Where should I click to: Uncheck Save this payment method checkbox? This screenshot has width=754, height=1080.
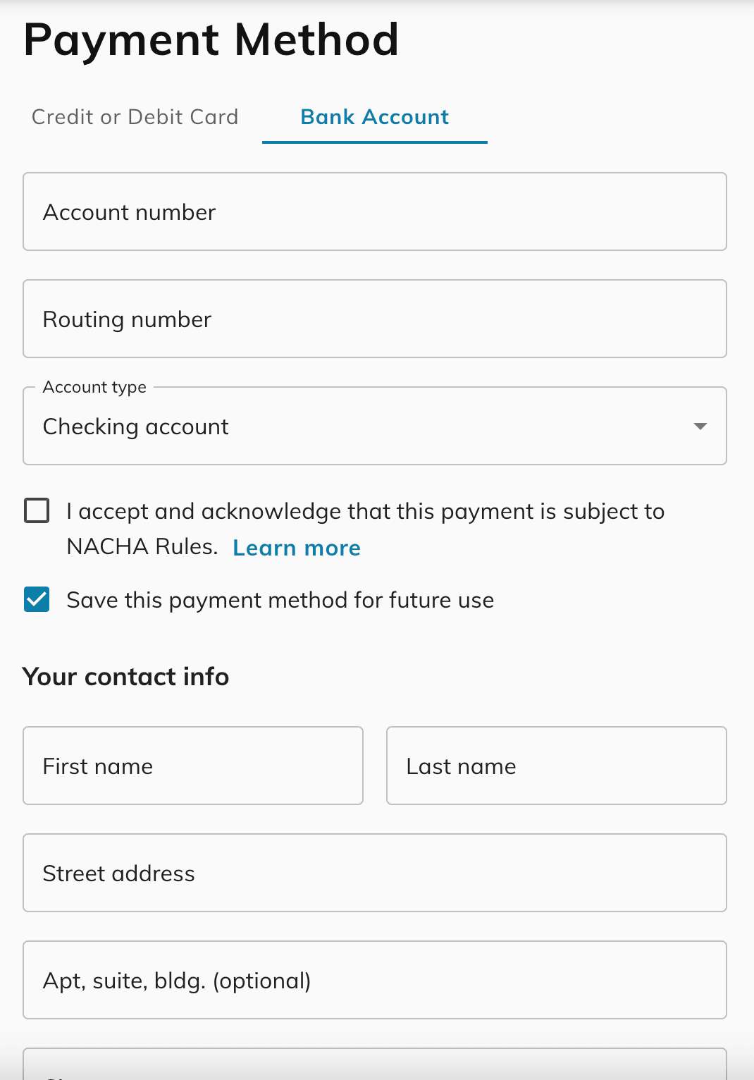pos(37,599)
